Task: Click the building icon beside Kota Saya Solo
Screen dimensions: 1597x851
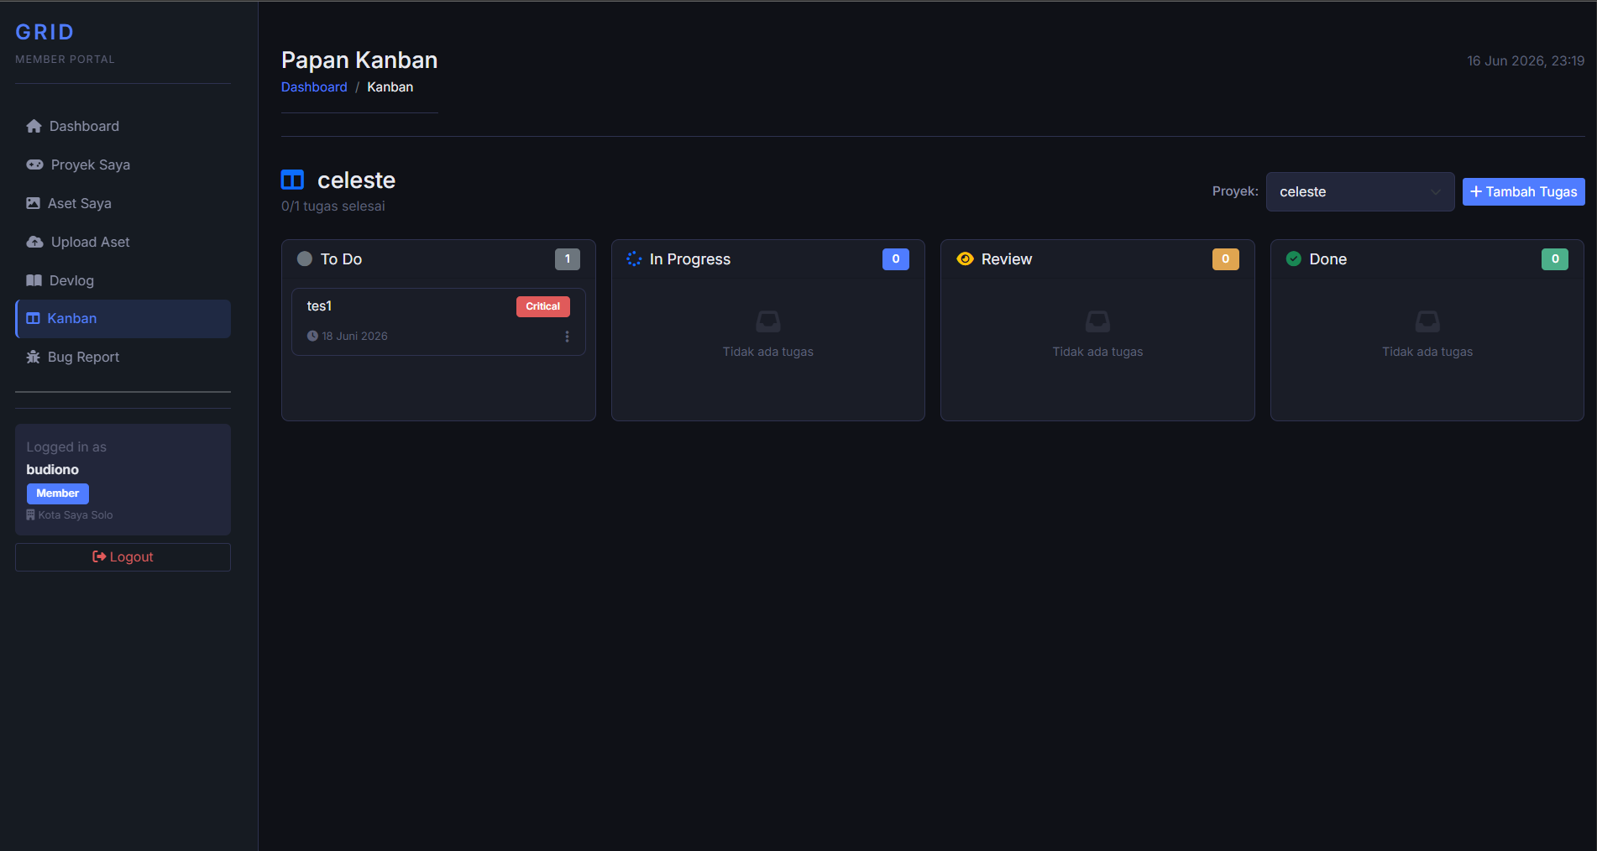Action: tap(30, 514)
